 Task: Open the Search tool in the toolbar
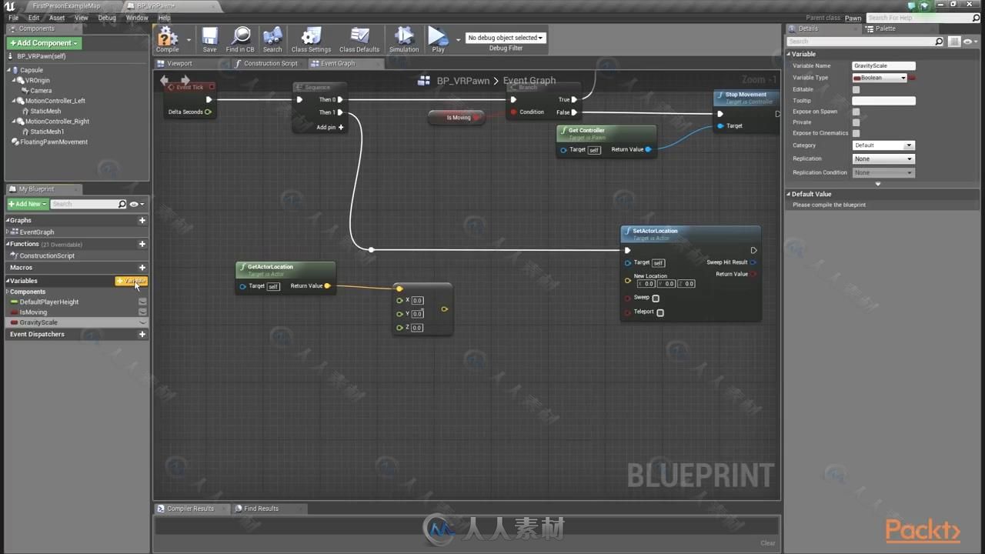[x=272, y=39]
